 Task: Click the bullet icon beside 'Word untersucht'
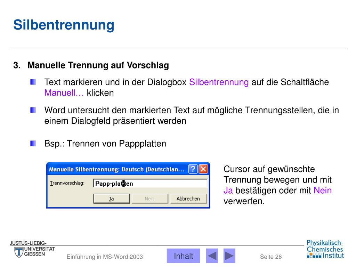33,110
